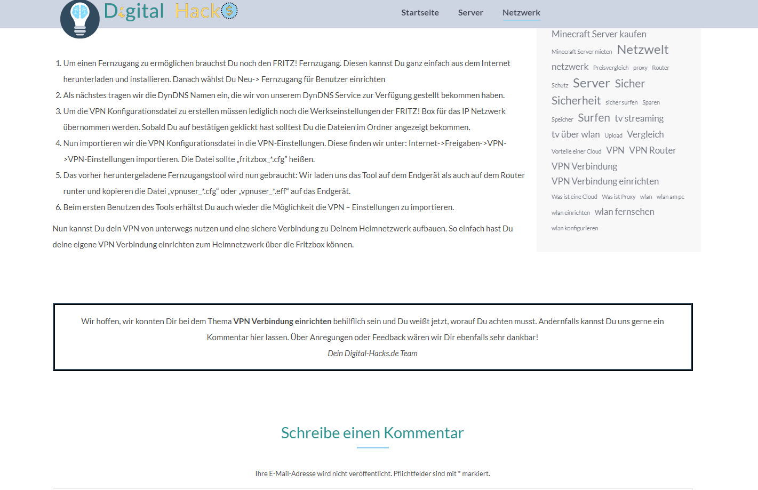
Task: Open the 'wlan fernsehen' tag
Action: pos(624,212)
